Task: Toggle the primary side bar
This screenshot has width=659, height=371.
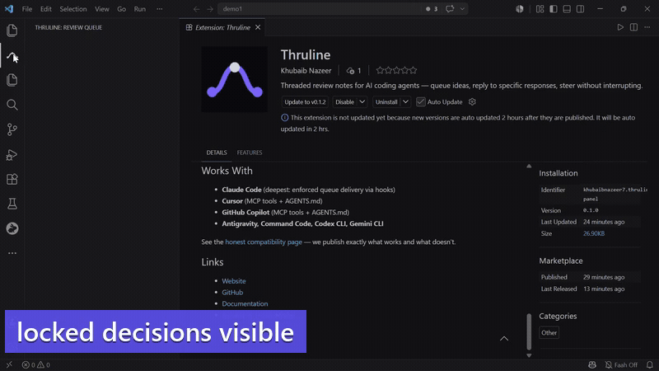Action: pos(553,9)
